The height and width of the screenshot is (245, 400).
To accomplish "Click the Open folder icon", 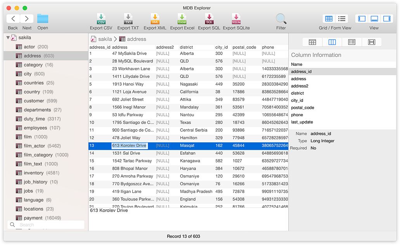I will (x=43, y=19).
